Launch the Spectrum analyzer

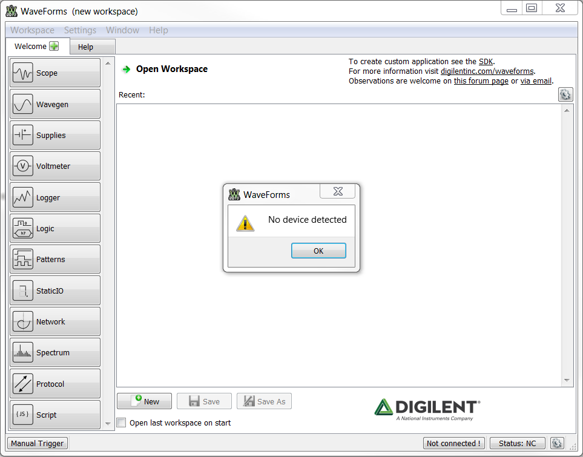[55, 352]
